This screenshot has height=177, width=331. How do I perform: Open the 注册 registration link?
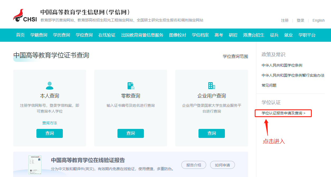[285, 20]
